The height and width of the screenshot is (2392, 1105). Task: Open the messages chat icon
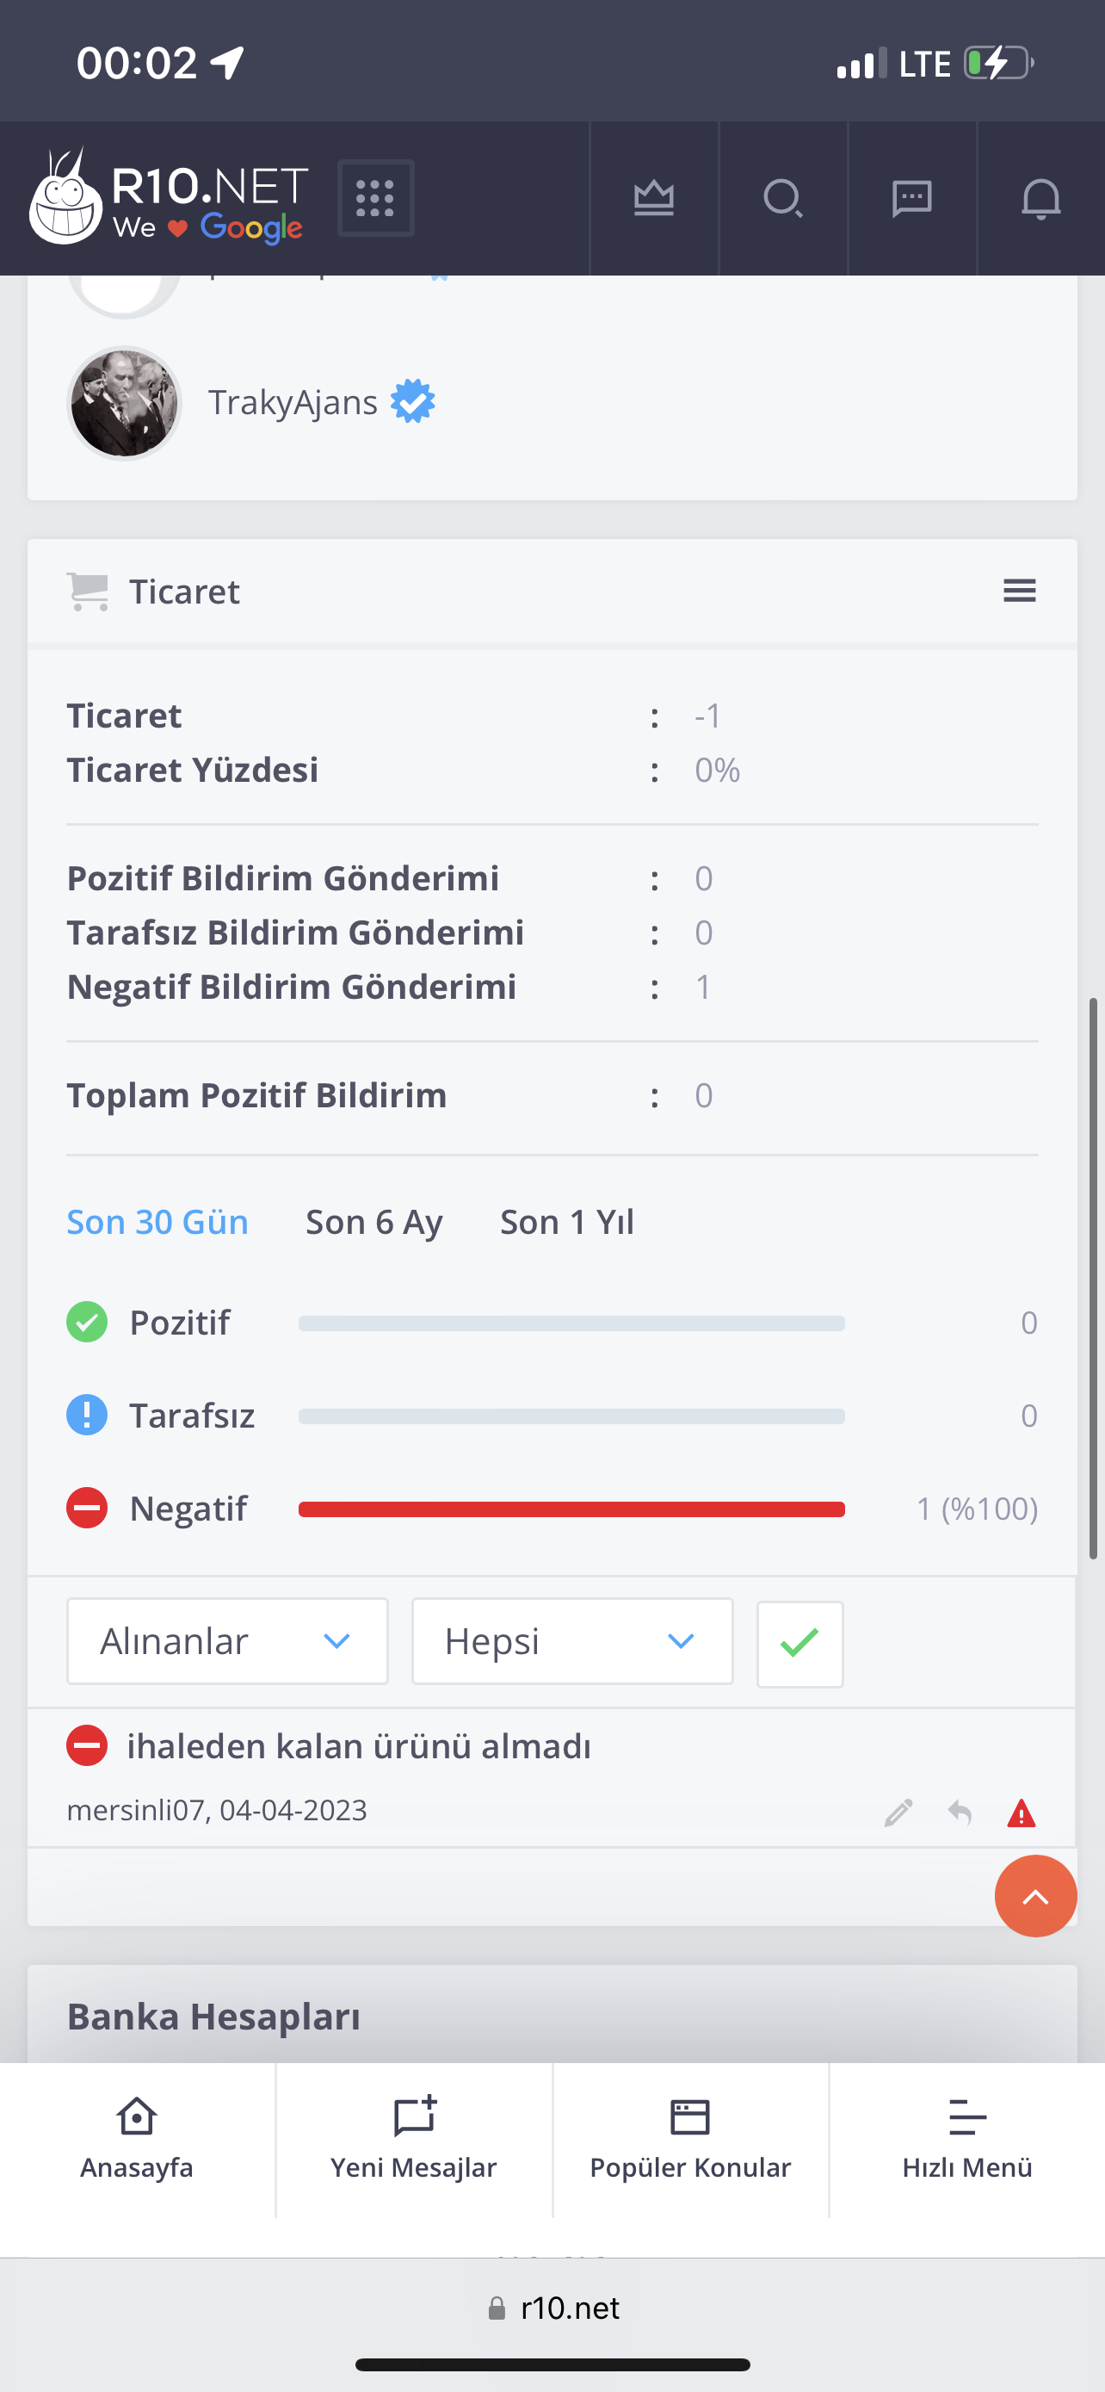(x=912, y=198)
